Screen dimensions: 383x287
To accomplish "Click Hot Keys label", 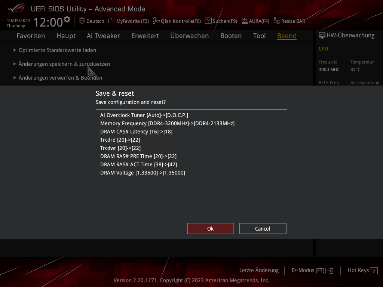I will [x=358, y=270].
